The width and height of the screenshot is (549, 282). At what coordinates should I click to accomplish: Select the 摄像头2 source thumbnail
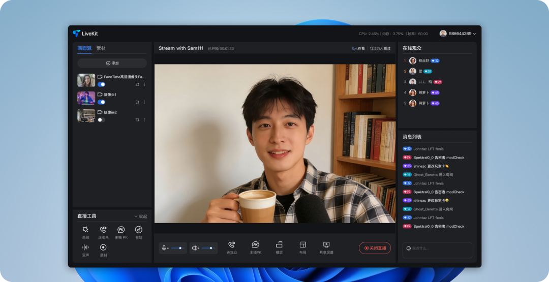[86, 116]
